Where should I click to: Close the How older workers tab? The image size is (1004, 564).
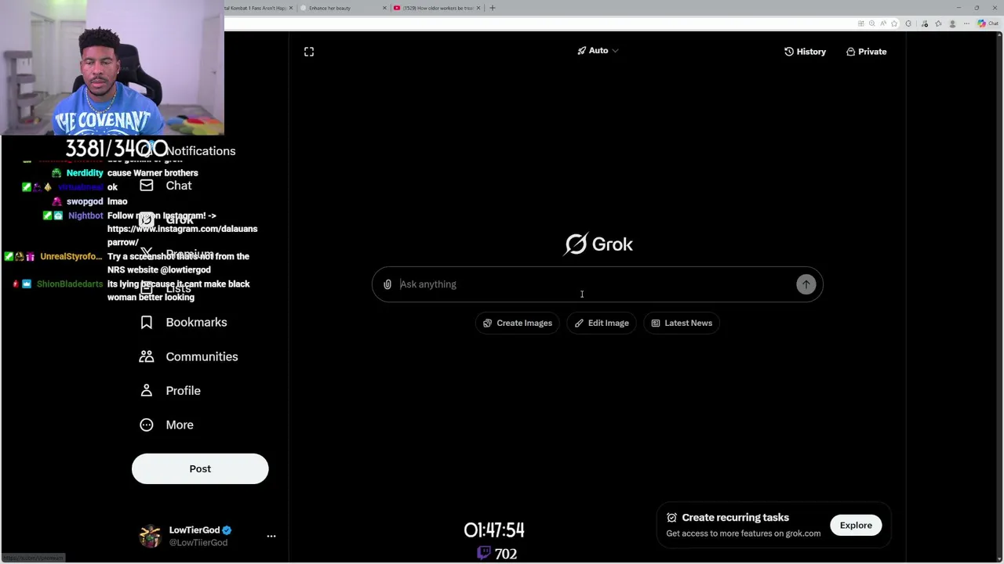tap(479, 8)
